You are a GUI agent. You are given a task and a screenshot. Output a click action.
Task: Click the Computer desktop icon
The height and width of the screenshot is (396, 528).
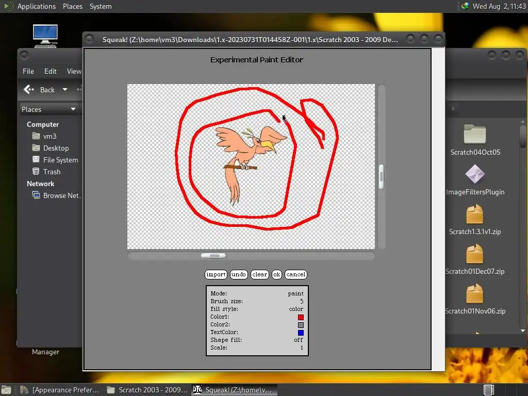[x=45, y=36]
